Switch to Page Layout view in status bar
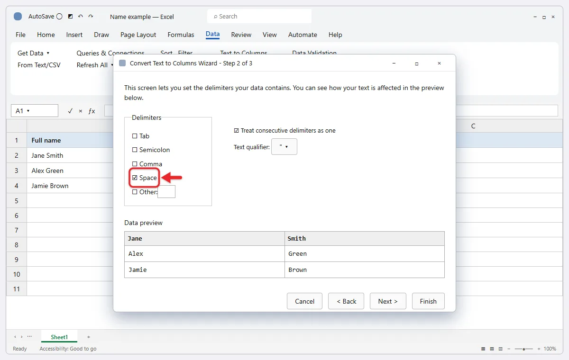 (492, 349)
